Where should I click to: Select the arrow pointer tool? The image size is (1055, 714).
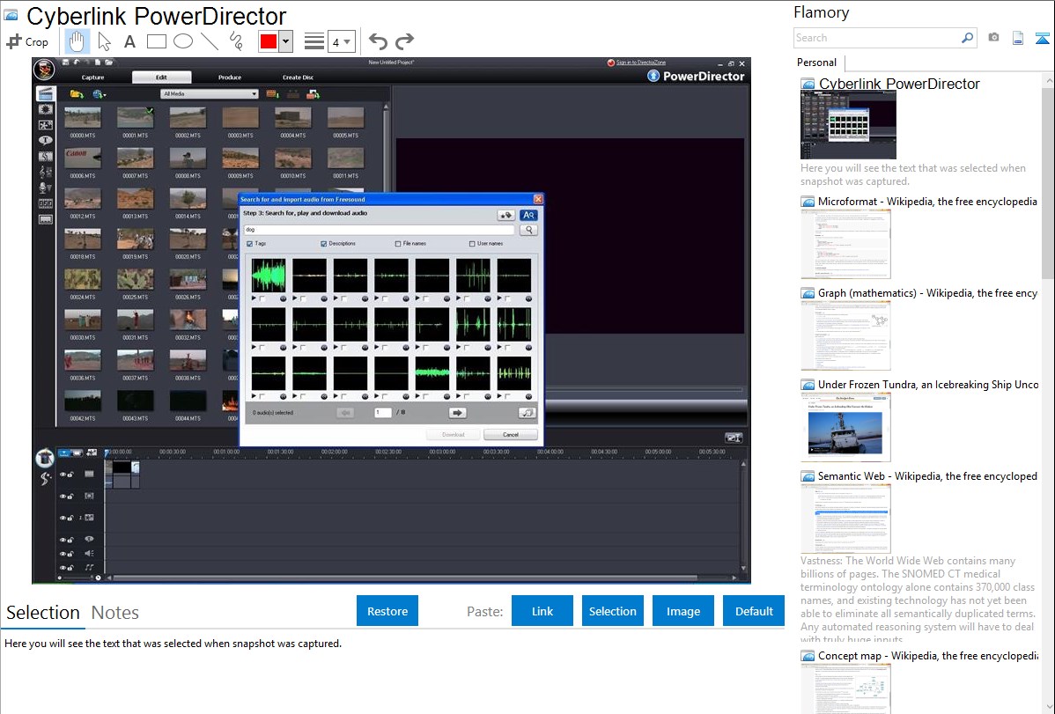(x=104, y=41)
